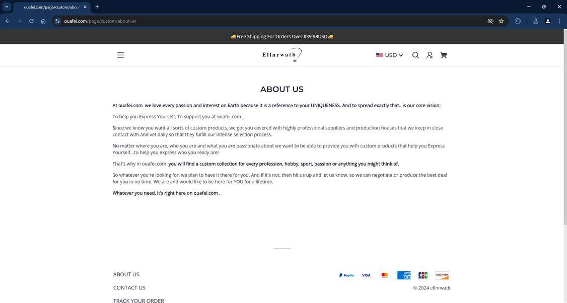Screen dimensions: 567x303
Task: Bookmark this page with star icon
Action: tap(501, 21)
